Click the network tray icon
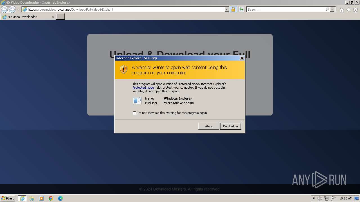Image resolution: width=360 pixels, height=202 pixels. 327,198
